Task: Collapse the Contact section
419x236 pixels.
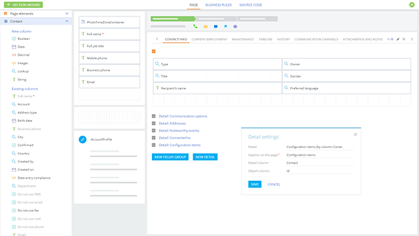Action: 67,21
